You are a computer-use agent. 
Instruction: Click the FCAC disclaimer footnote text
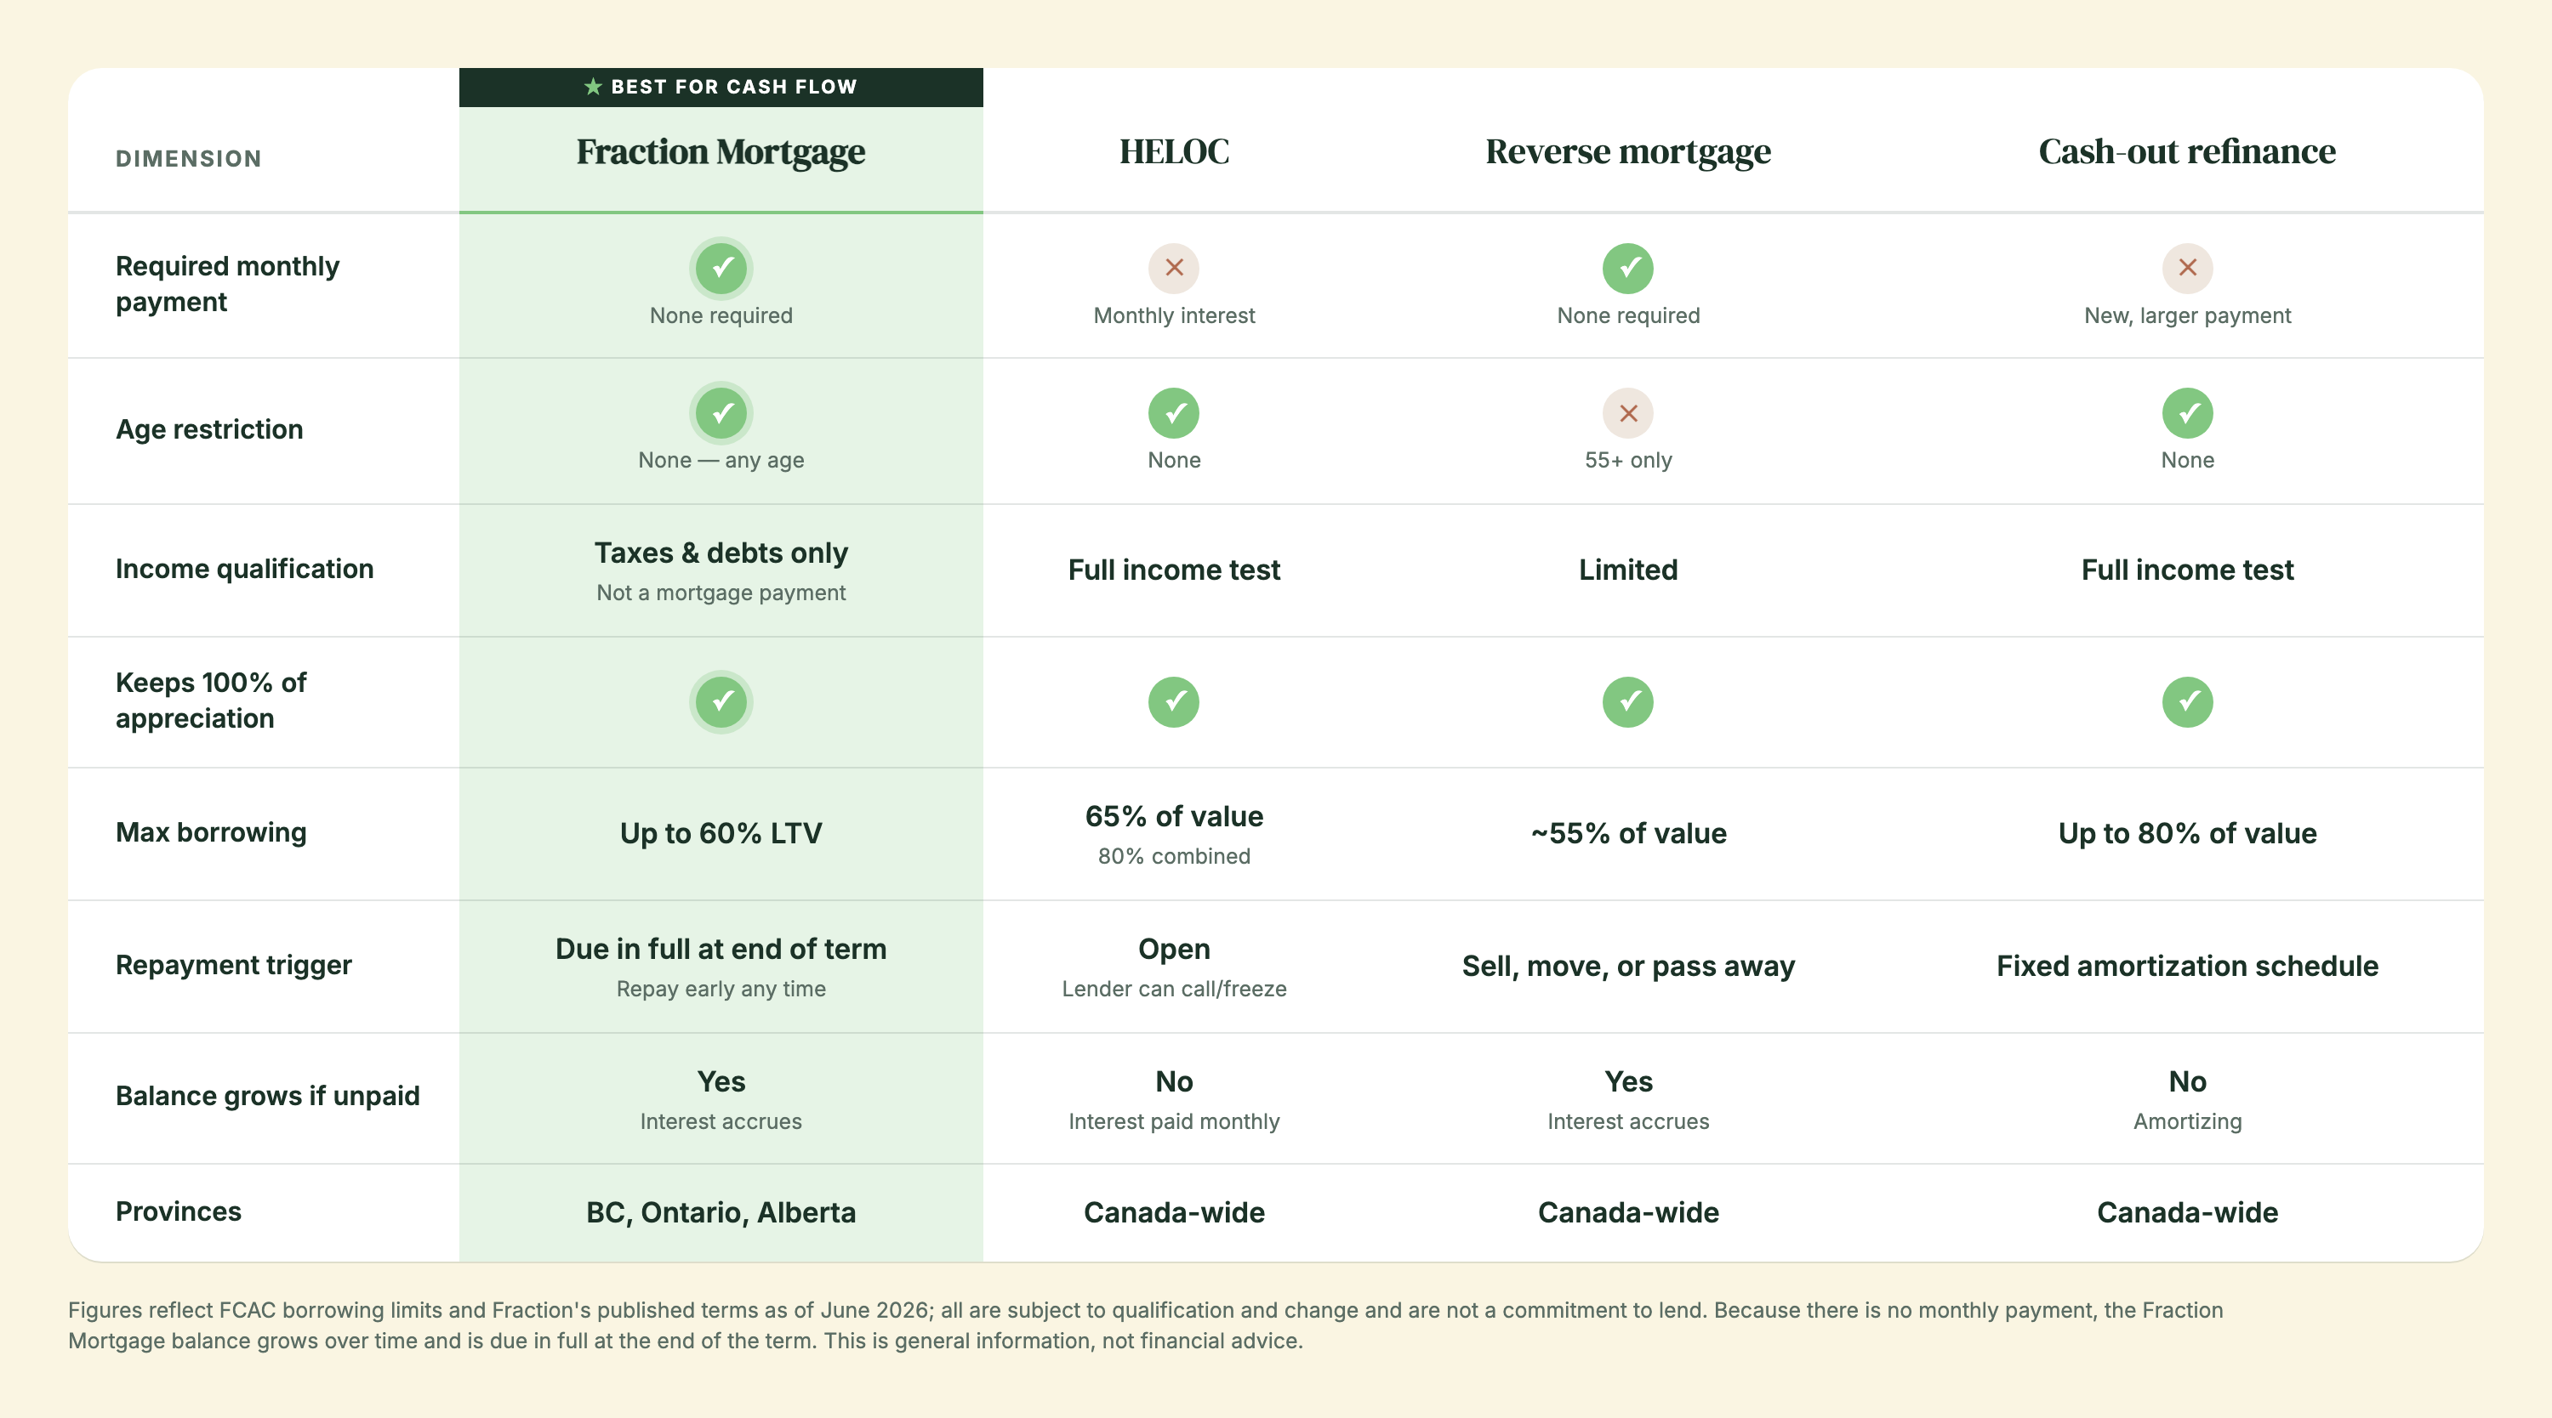(1145, 1325)
